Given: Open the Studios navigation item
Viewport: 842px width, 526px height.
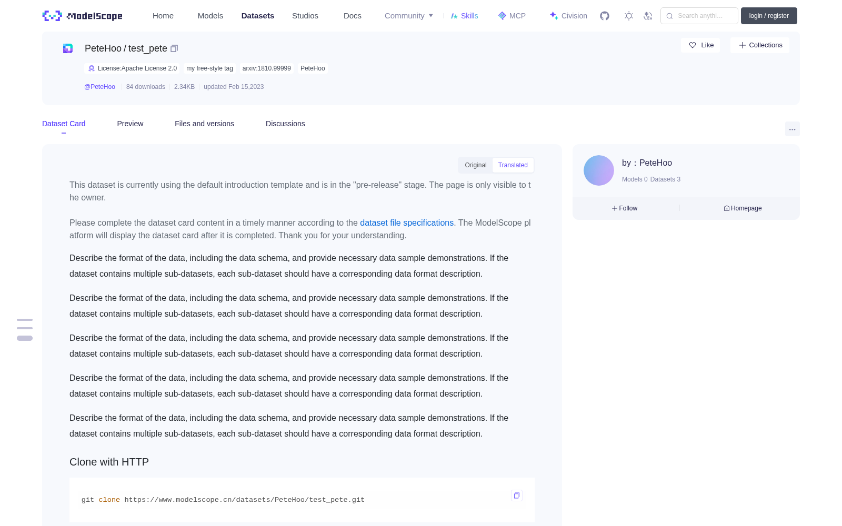Looking at the screenshot, I should [305, 16].
